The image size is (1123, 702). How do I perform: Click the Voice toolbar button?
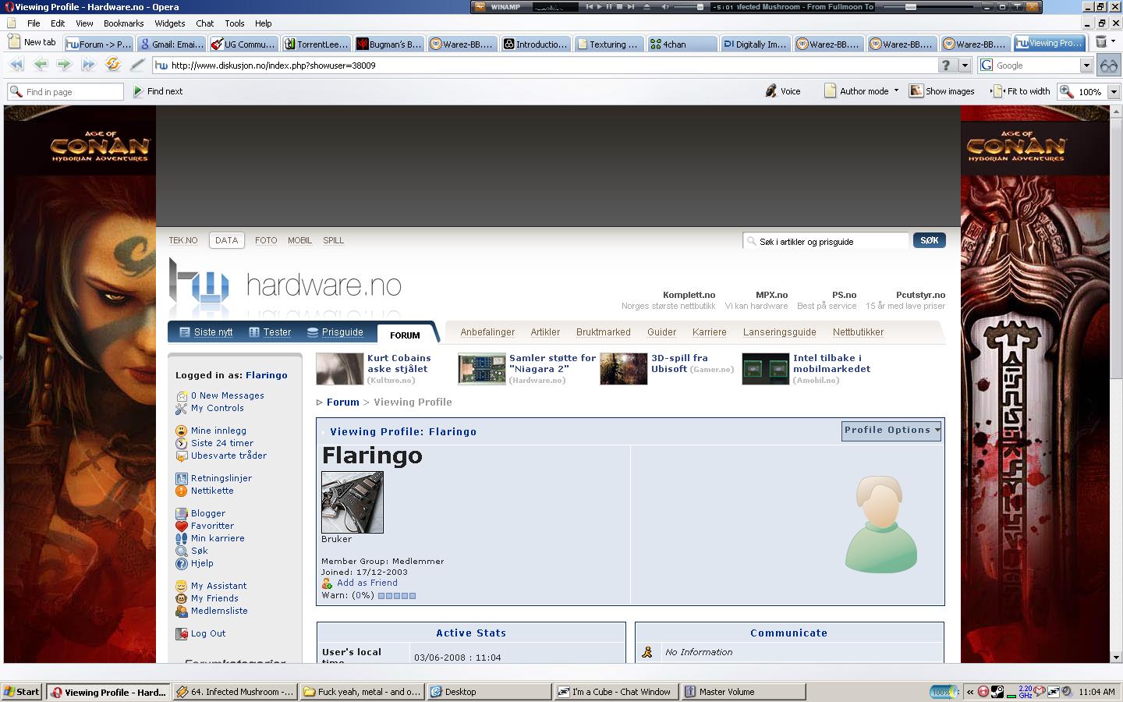pos(782,91)
